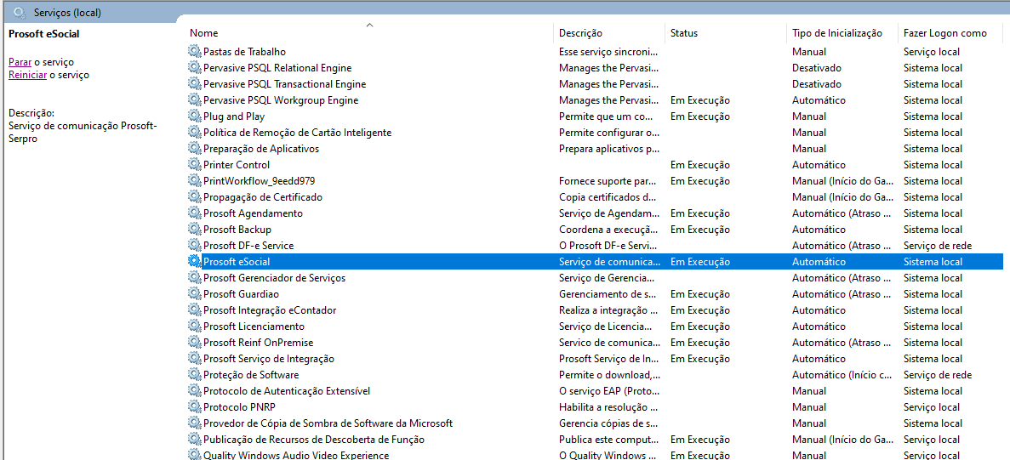Select Quality Windows Audio Video Experience name

click(295, 455)
